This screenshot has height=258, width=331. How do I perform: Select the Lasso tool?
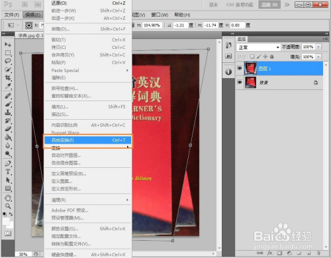(x=8, y=61)
